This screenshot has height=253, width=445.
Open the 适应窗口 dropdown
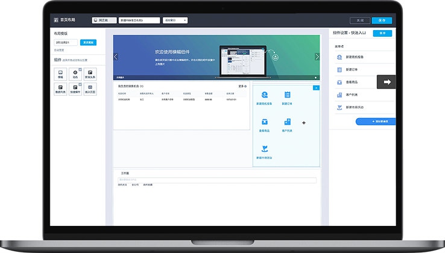(x=175, y=20)
